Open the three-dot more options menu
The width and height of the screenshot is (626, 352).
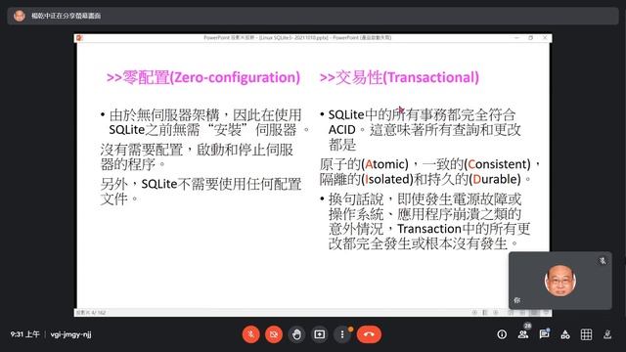(342, 334)
